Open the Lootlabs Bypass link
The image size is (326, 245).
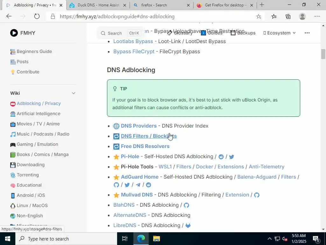[133, 41]
